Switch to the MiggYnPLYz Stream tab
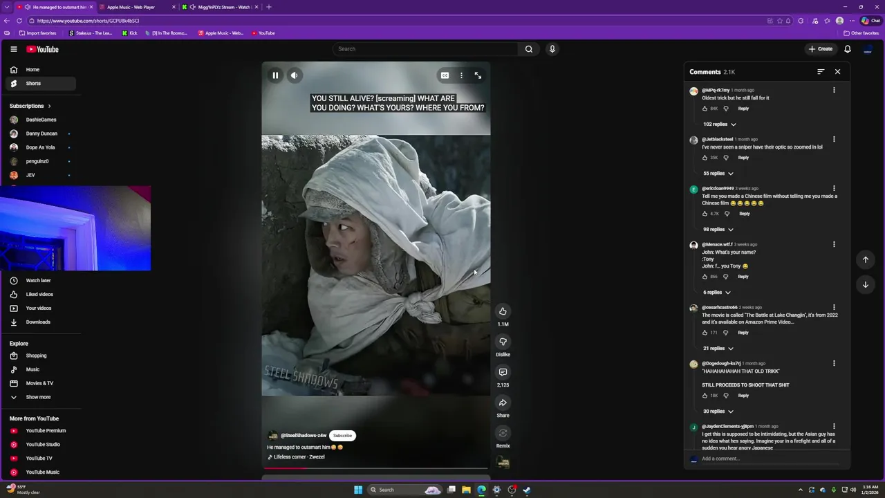 (220, 7)
